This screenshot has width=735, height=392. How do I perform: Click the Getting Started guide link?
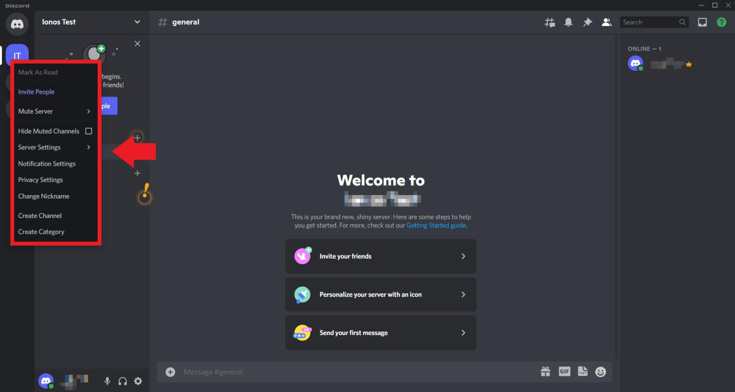pyautogui.click(x=436, y=225)
